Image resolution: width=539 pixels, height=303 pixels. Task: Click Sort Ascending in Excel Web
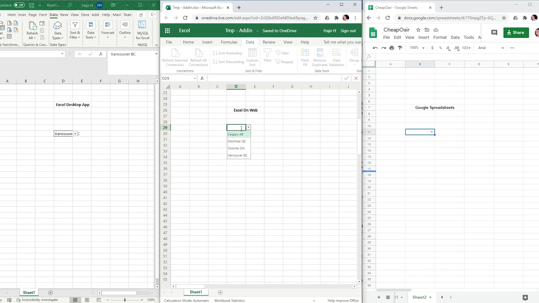(x=227, y=53)
